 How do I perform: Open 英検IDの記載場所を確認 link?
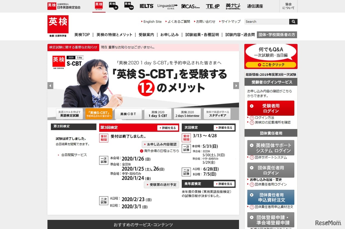[273, 123]
